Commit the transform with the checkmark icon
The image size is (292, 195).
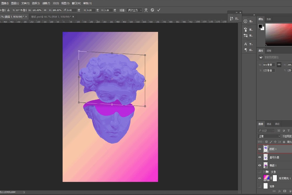159,10
